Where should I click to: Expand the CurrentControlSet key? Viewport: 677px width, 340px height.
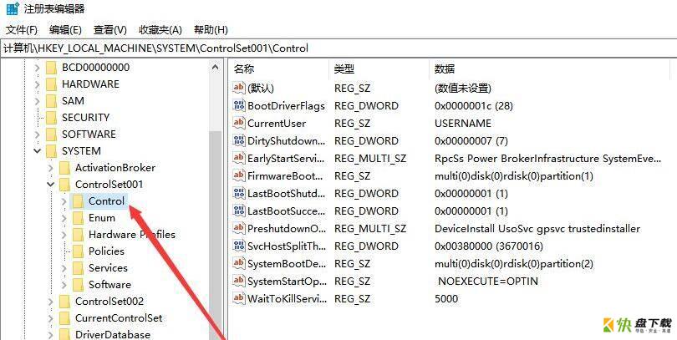point(50,319)
